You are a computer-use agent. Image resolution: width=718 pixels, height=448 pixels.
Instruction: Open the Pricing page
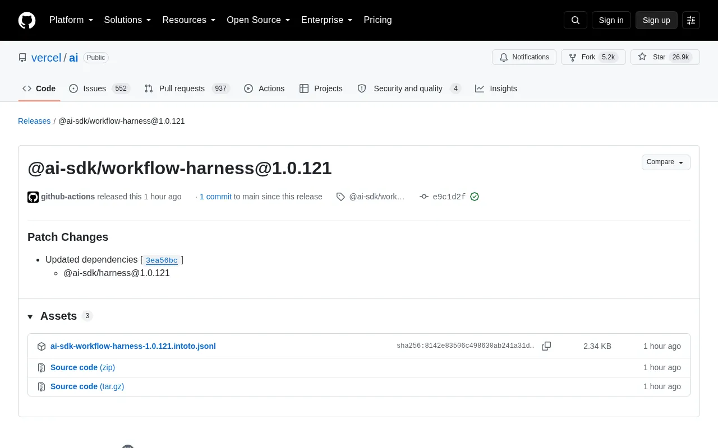pyautogui.click(x=378, y=20)
